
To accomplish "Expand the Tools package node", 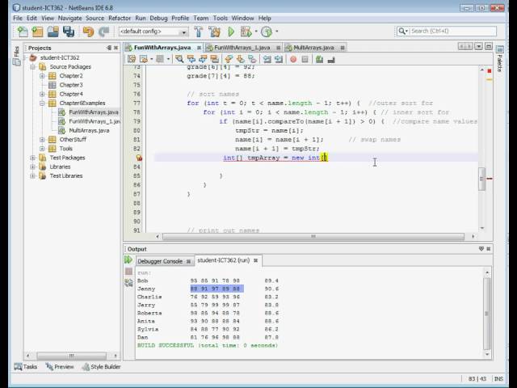I will click(x=42, y=149).
